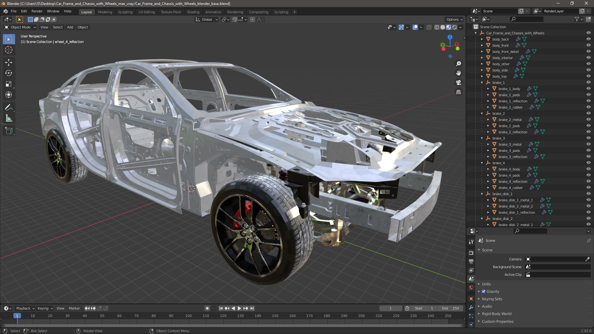Viewport: 594px width, 334px height.
Task: Open the Object Mode dropdown
Action: click(x=20, y=27)
